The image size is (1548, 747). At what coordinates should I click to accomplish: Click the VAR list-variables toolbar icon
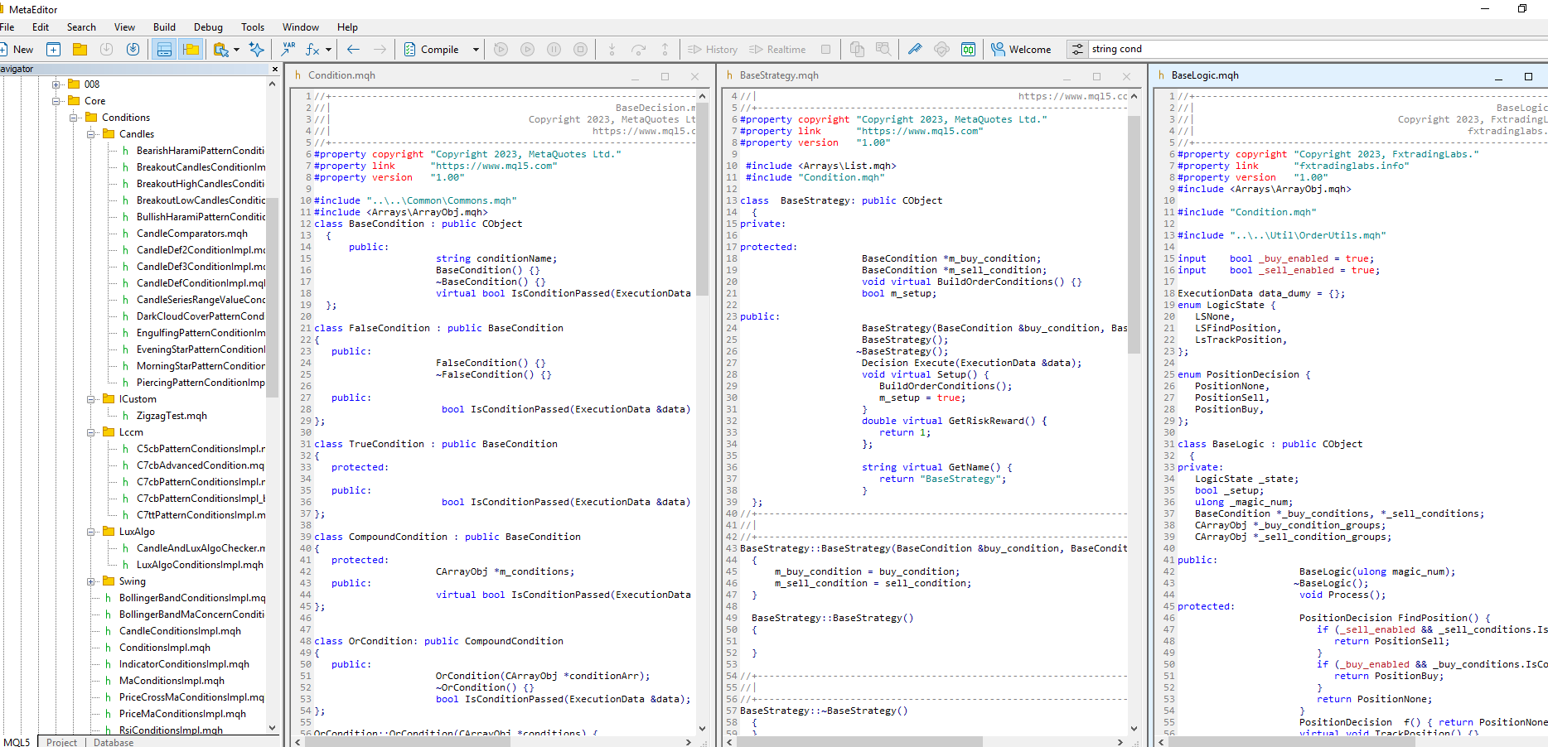288,50
